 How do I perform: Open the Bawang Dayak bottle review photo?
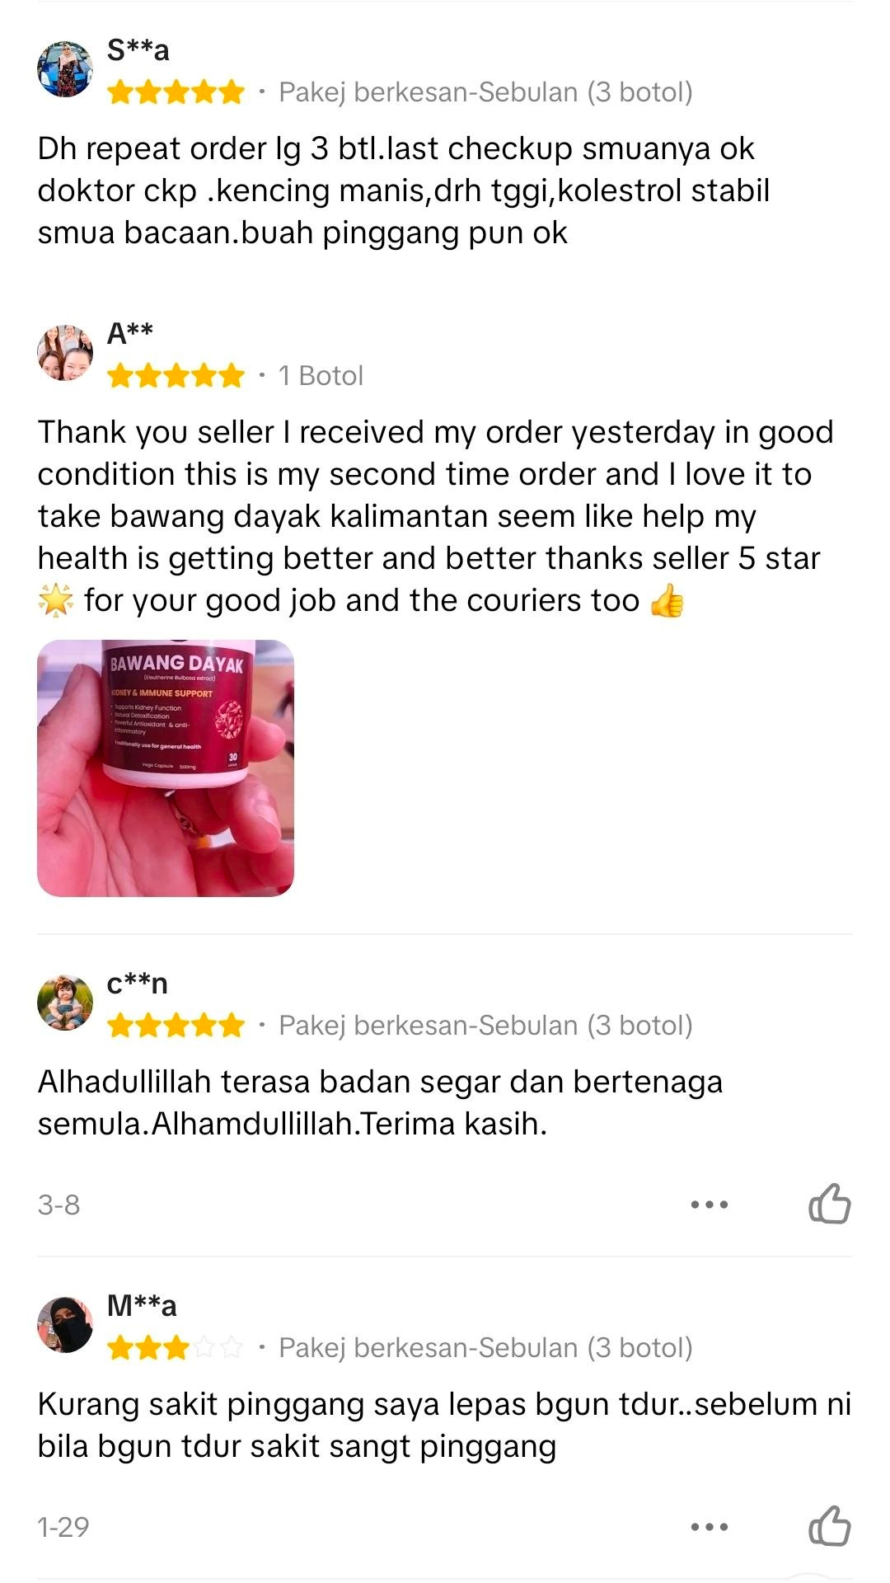point(166,768)
